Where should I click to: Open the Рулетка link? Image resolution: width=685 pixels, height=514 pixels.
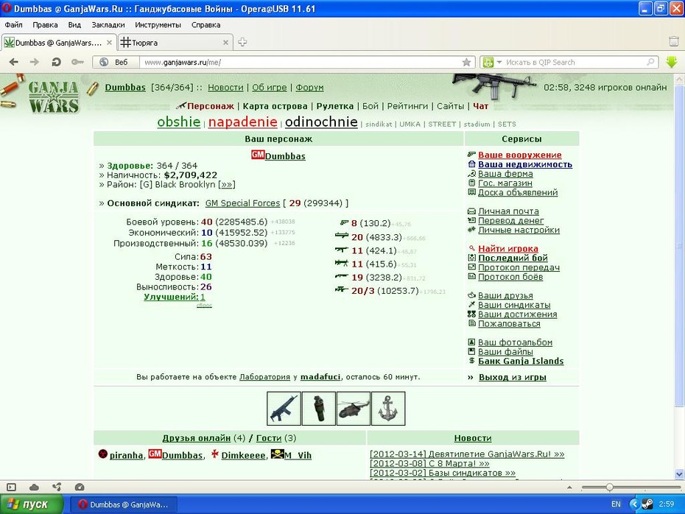[x=335, y=106]
